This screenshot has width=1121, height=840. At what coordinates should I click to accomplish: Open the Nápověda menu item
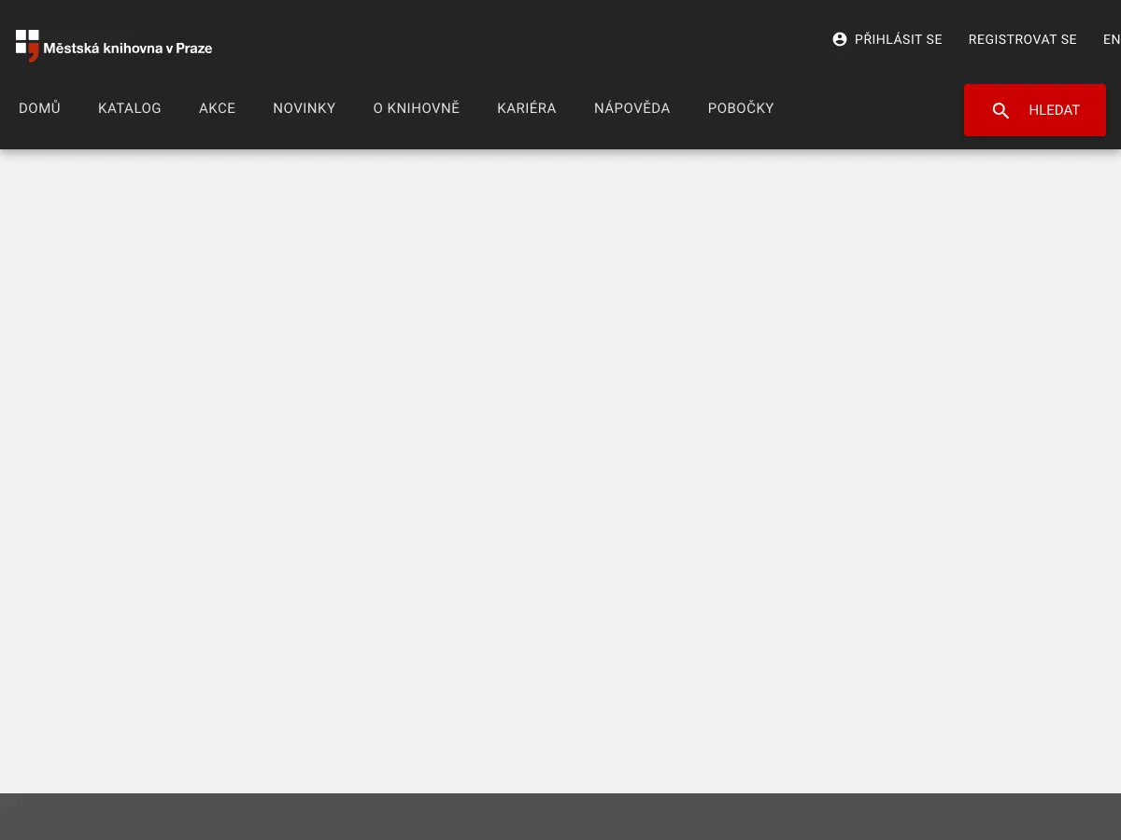tap(632, 108)
